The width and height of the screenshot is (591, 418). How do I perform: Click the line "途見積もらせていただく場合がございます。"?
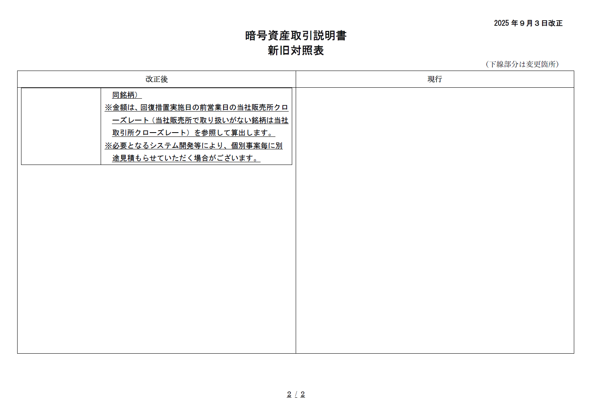click(186, 158)
